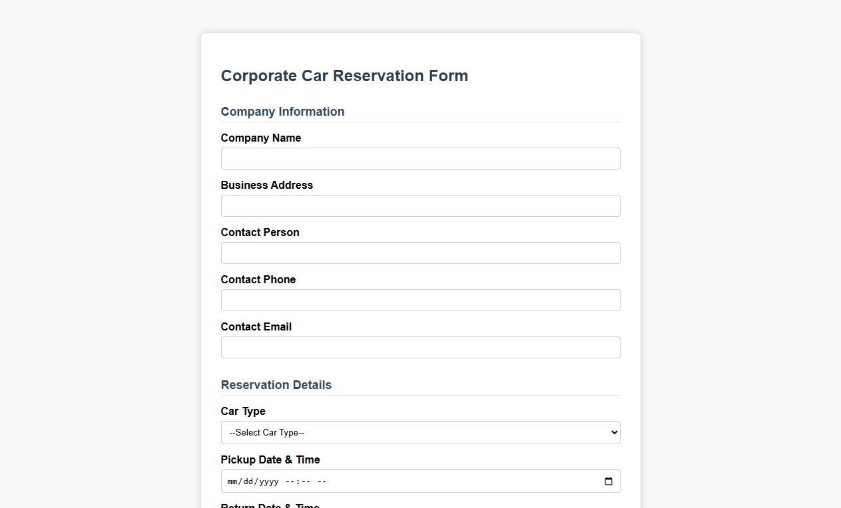Open the calendar picker for Pickup Date
This screenshot has width=841, height=508.
tap(608, 481)
